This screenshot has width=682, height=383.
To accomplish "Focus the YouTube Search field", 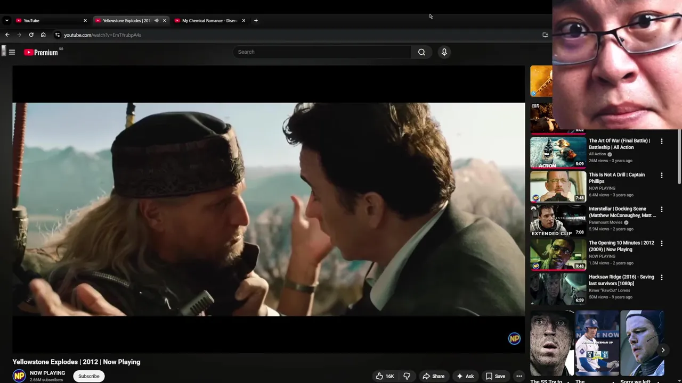I will 322,52.
